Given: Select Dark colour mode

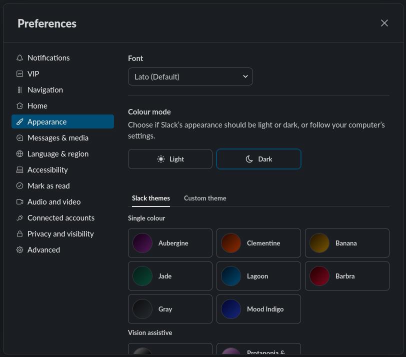Looking at the screenshot, I should 258,159.
